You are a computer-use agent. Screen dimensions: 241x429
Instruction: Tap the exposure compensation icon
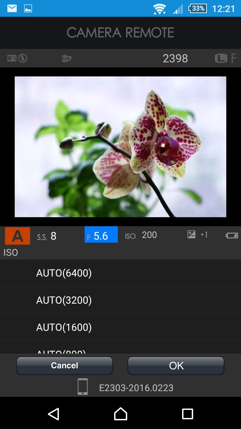tap(191, 235)
